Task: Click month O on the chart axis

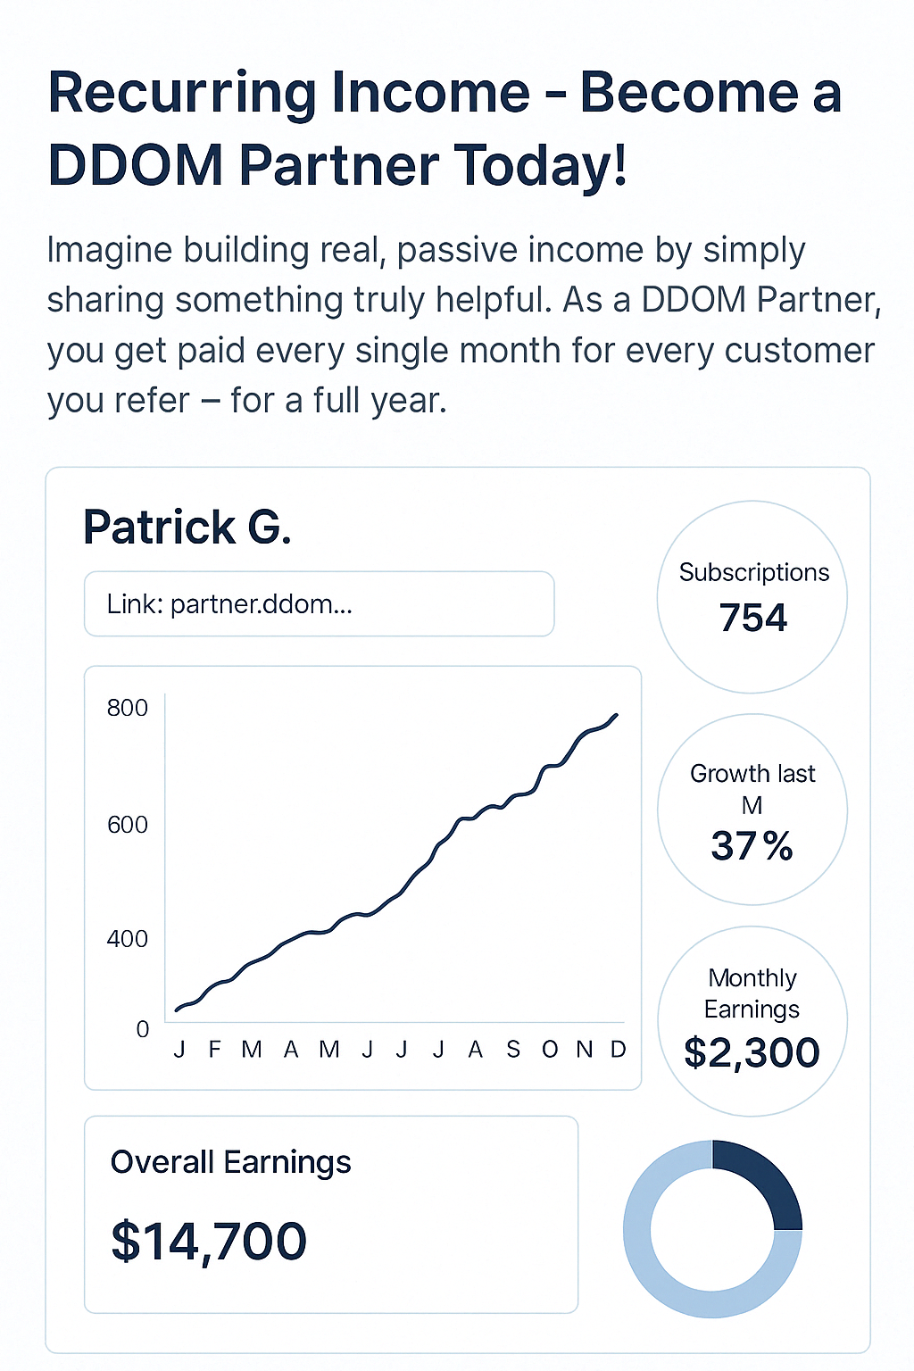Action: [x=550, y=1050]
